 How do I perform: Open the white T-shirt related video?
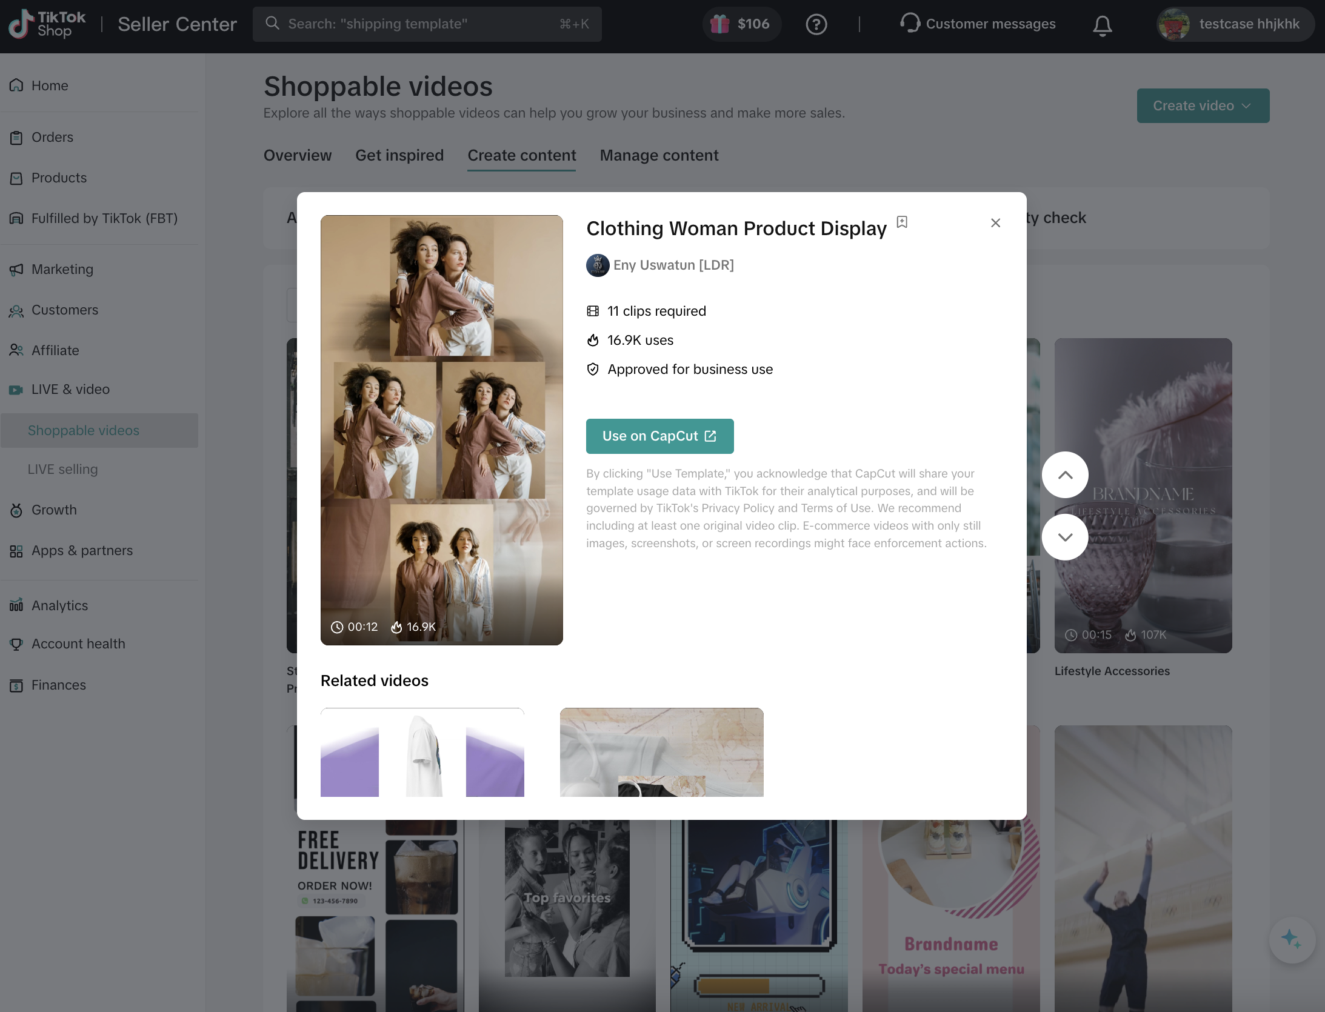click(x=422, y=752)
